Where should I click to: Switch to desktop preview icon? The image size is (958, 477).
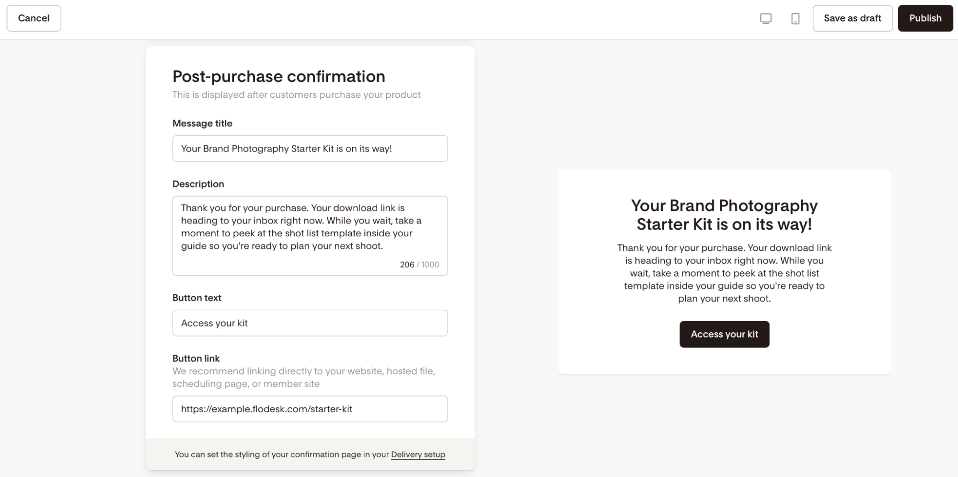click(x=766, y=19)
